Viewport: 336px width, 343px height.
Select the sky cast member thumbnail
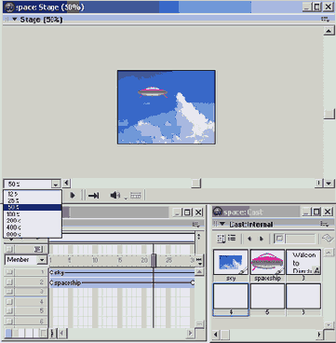231,262
